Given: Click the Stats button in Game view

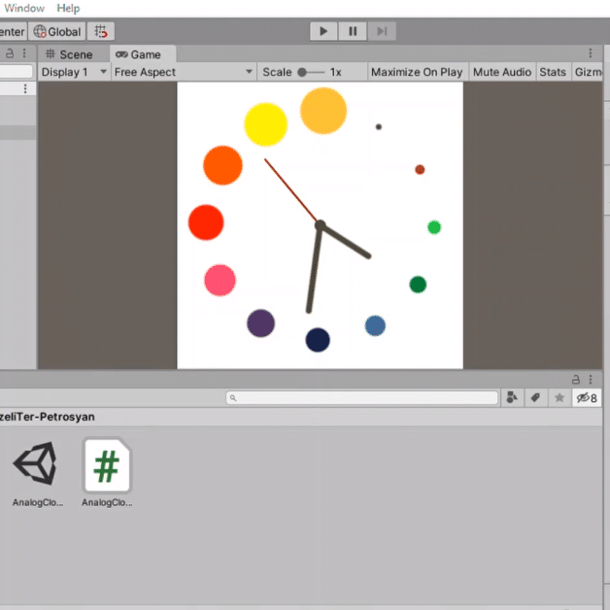Looking at the screenshot, I should coord(553,72).
